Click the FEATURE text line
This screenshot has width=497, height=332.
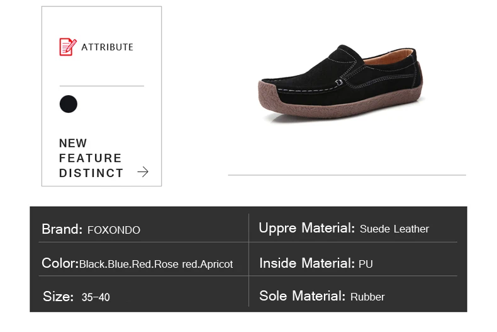pos(91,158)
